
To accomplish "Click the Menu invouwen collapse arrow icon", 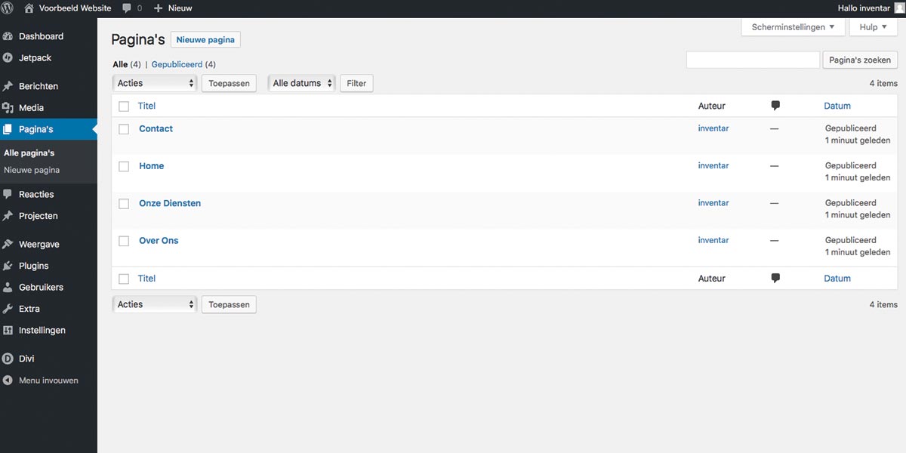I will (x=8, y=381).
